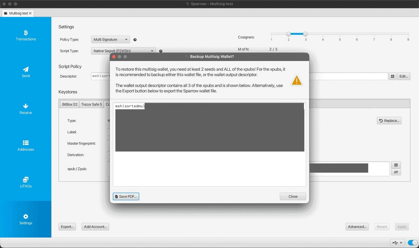Click the descriptor QR code icon
Screen dimensions: 419x248
coord(392,76)
